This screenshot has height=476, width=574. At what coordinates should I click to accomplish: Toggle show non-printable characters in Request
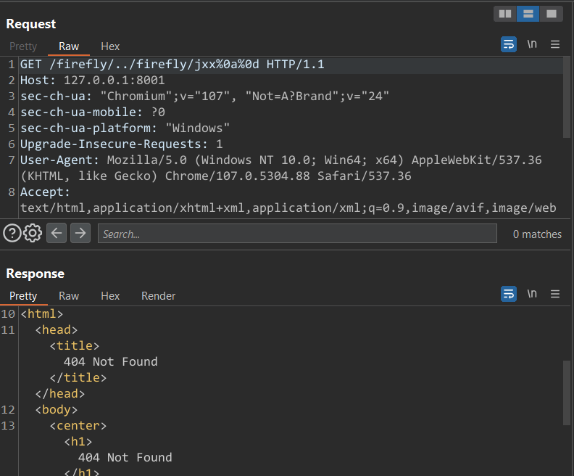coord(532,44)
